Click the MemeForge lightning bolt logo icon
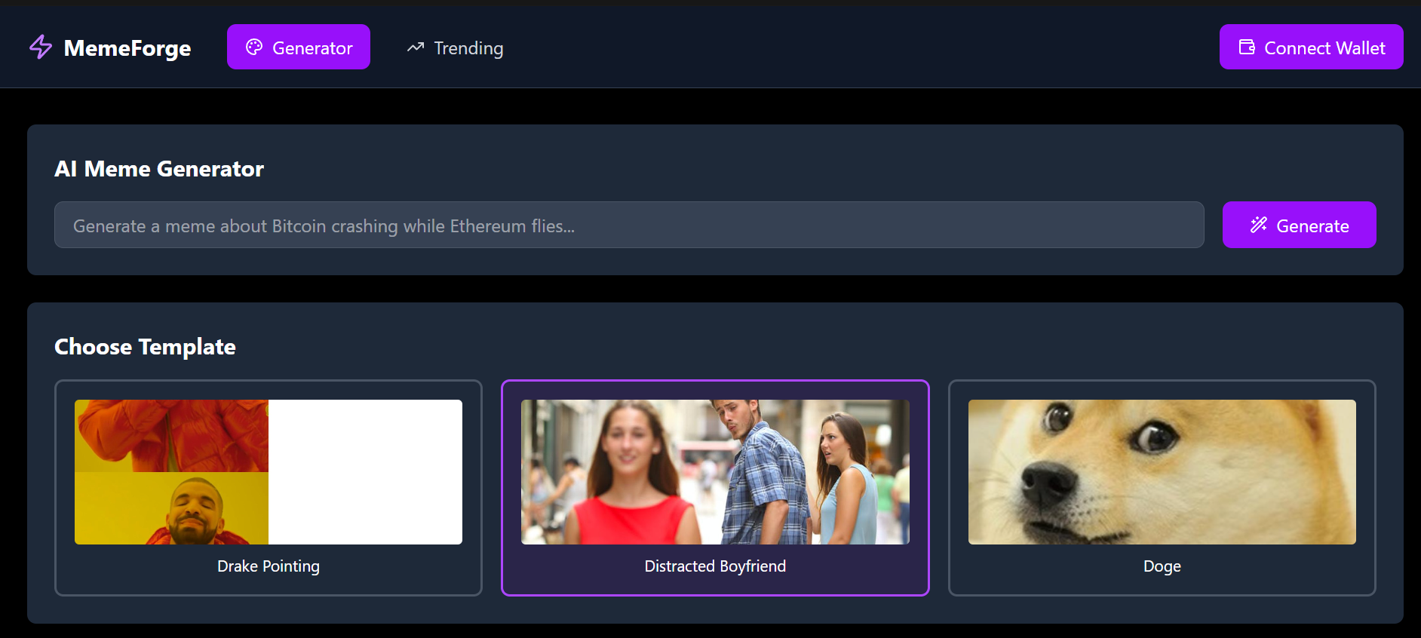Viewport: 1421px width, 638px height. pyautogui.click(x=41, y=47)
